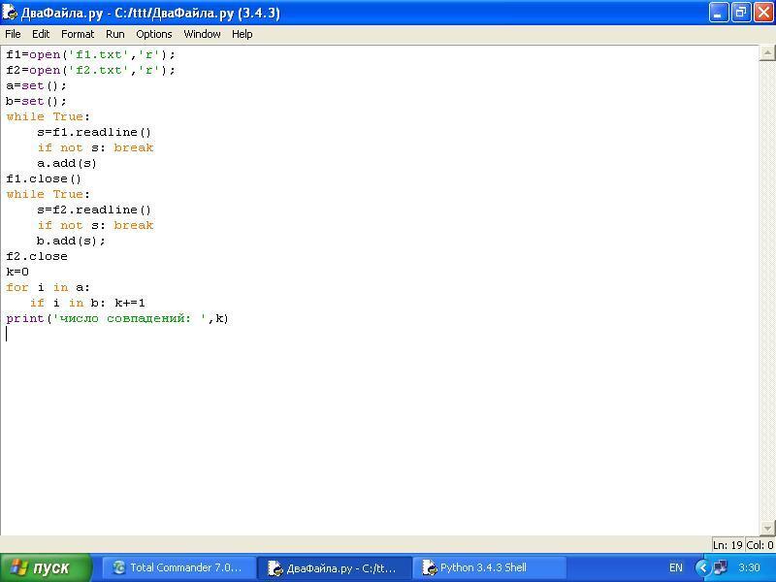Viewport: 776px width, 582px height.
Task: Minimize the IDLE editor window
Action: click(x=719, y=13)
